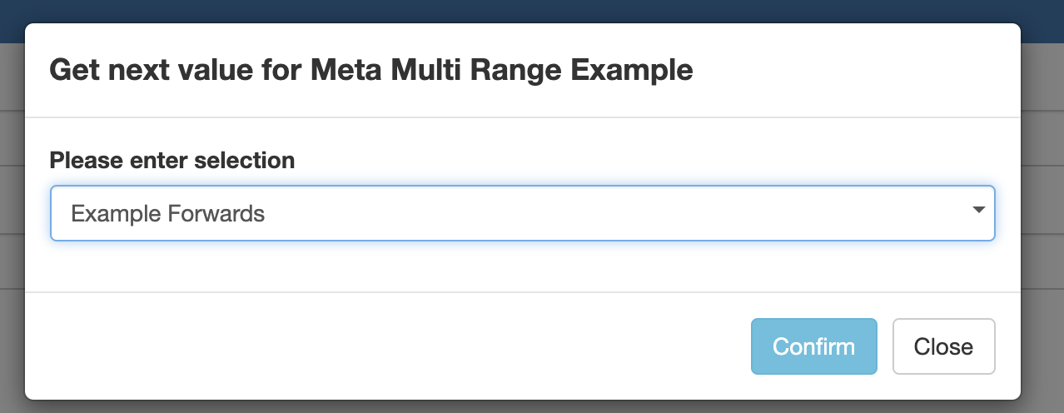Click the word 'selection' in the field label
1064x413 pixels.
(x=244, y=160)
